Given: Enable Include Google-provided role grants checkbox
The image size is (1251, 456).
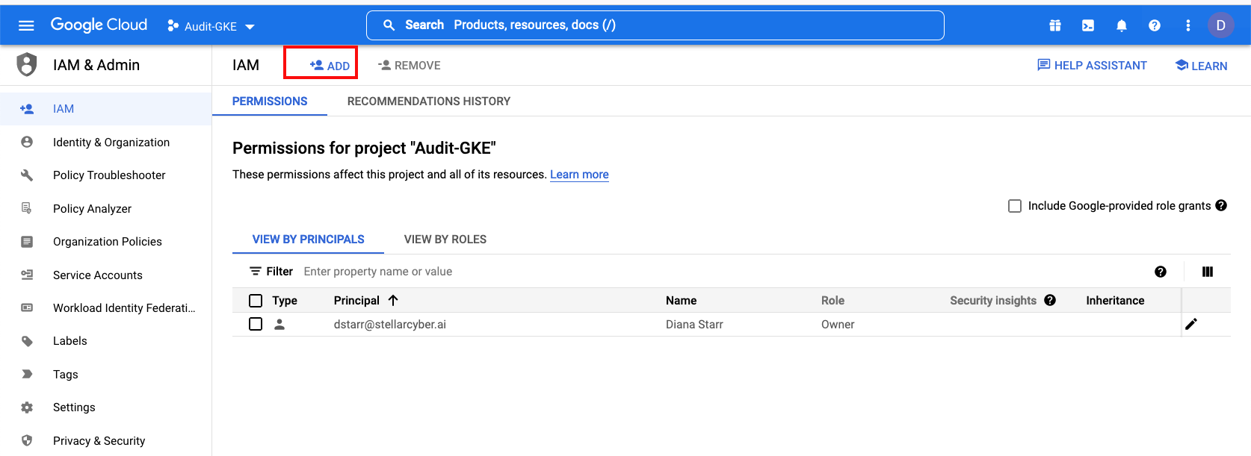Looking at the screenshot, I should pyautogui.click(x=1015, y=206).
